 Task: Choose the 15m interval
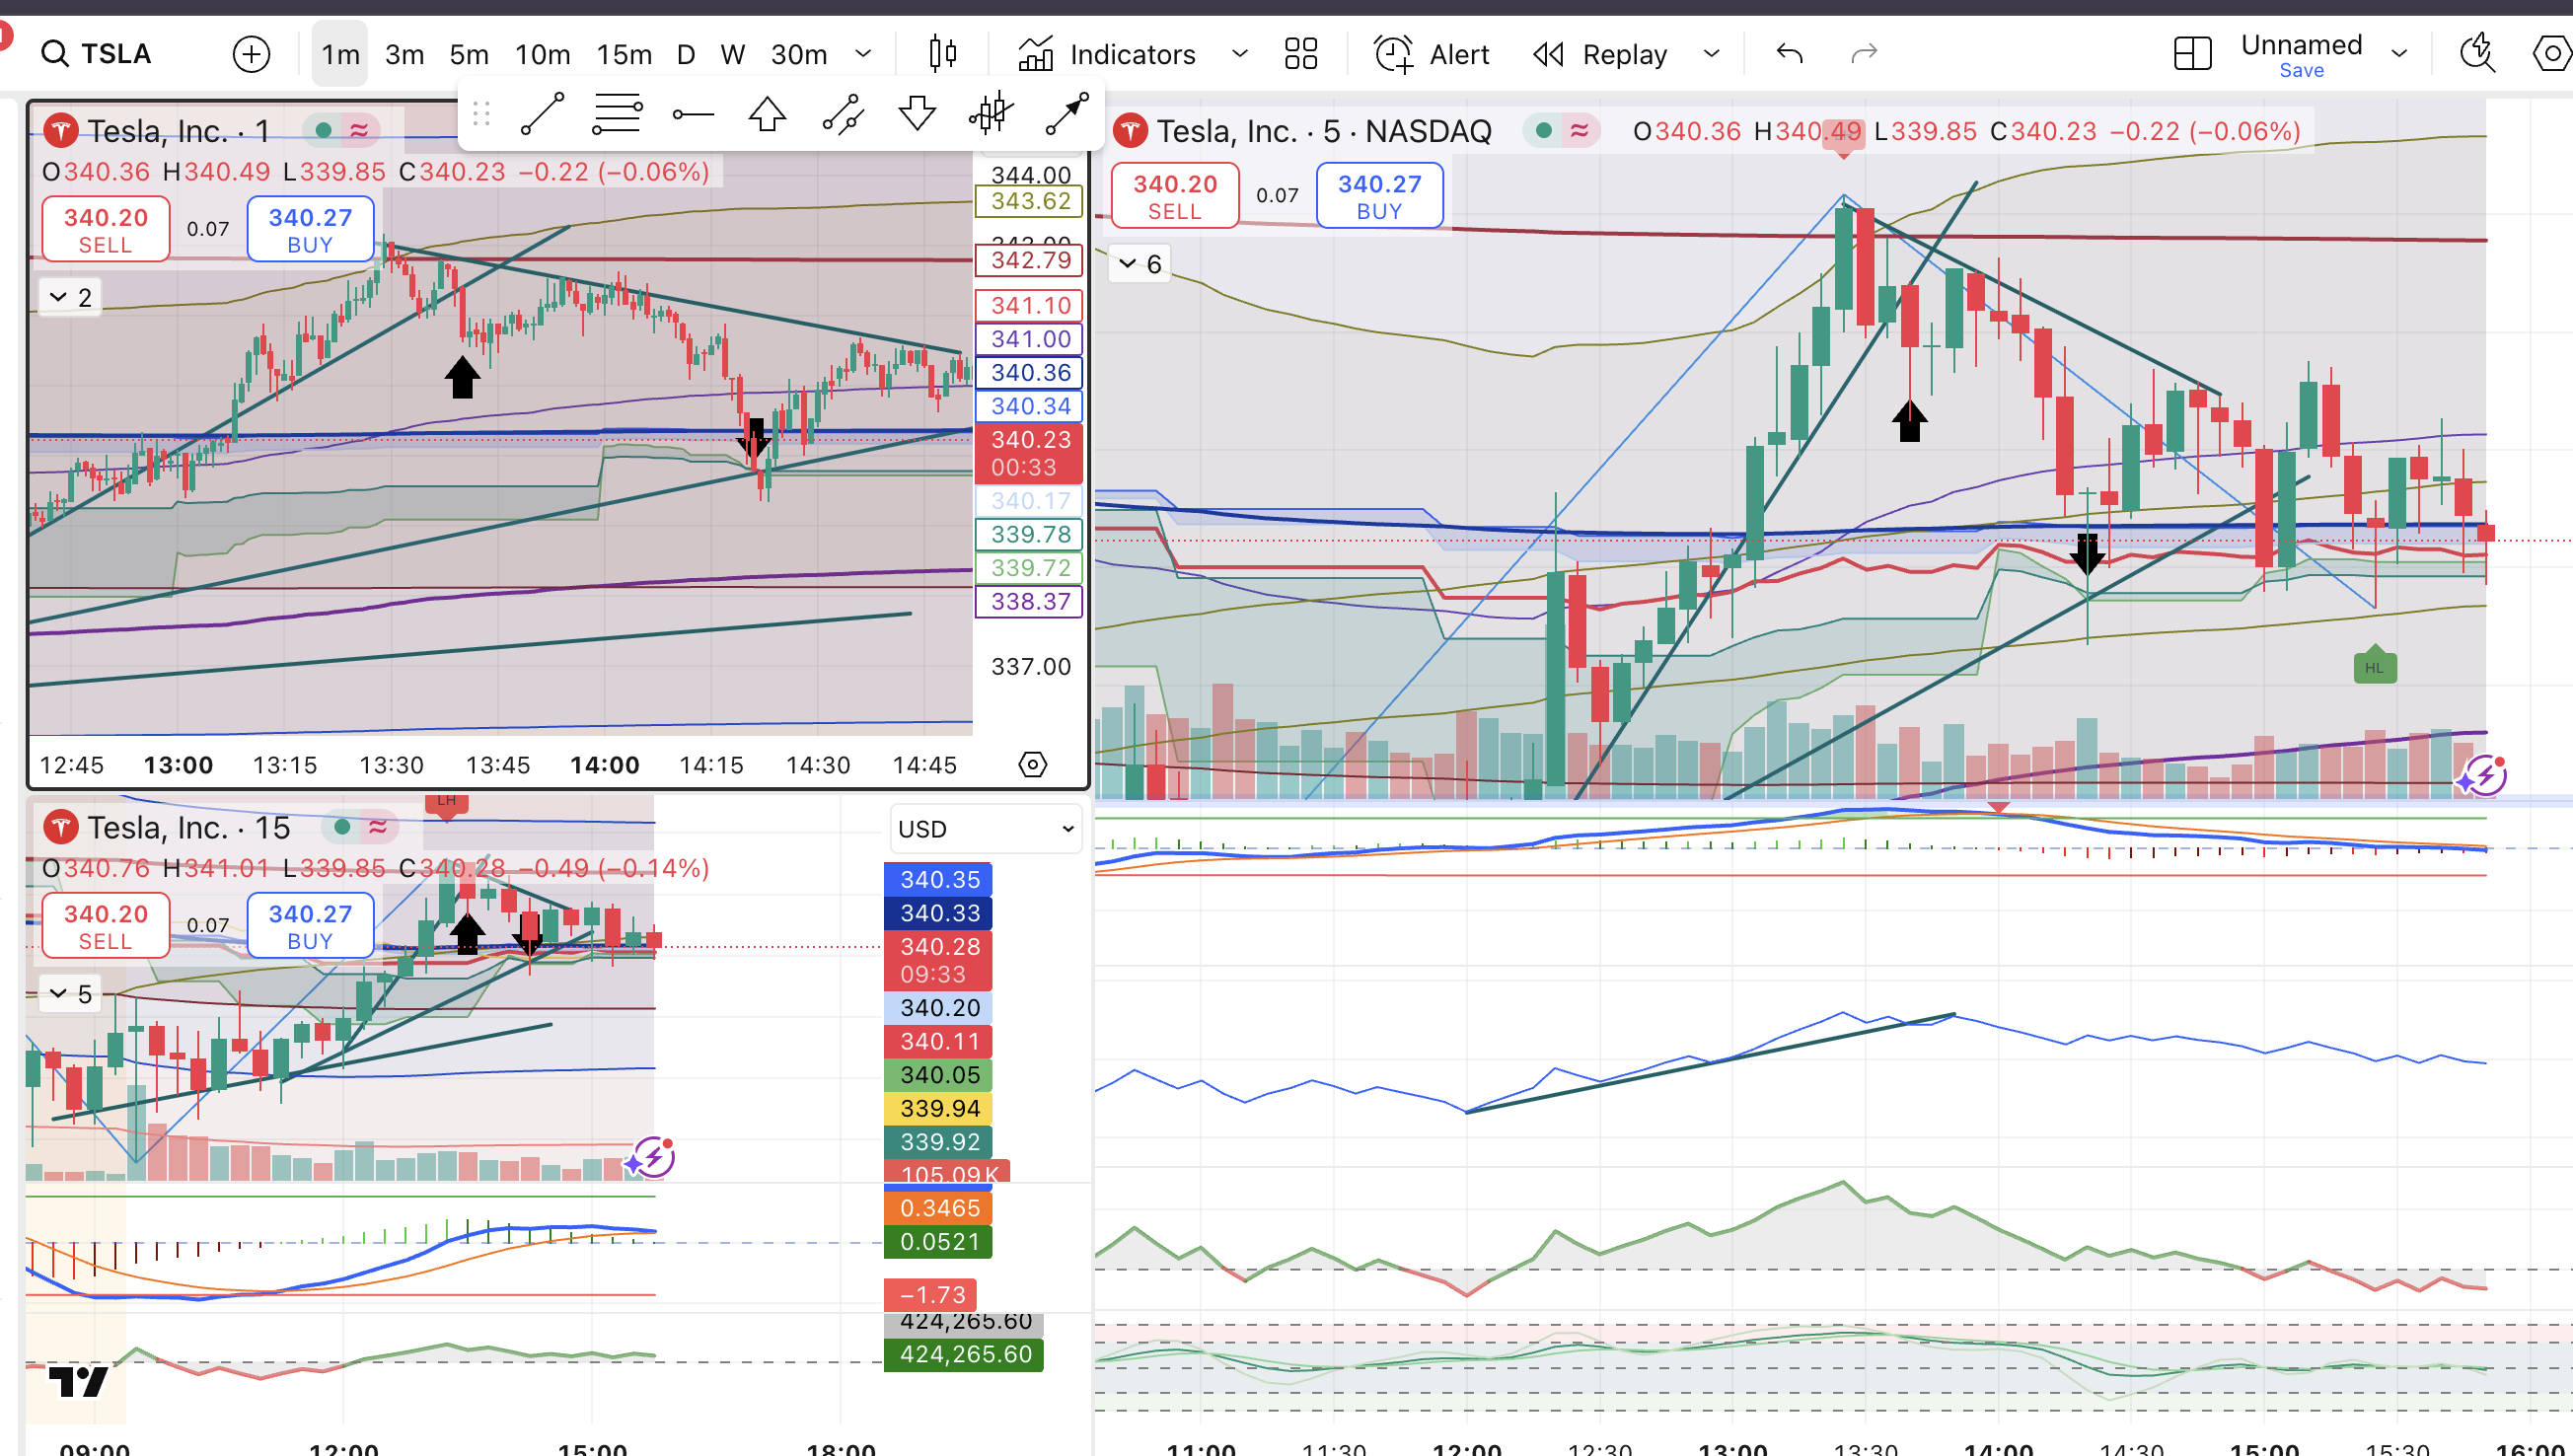(x=624, y=54)
